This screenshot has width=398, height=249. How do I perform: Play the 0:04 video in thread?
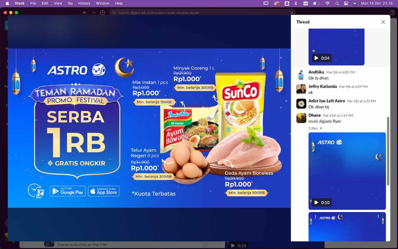click(316, 58)
